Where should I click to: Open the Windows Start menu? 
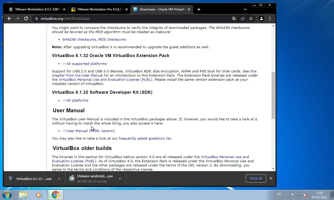tap(7, 195)
